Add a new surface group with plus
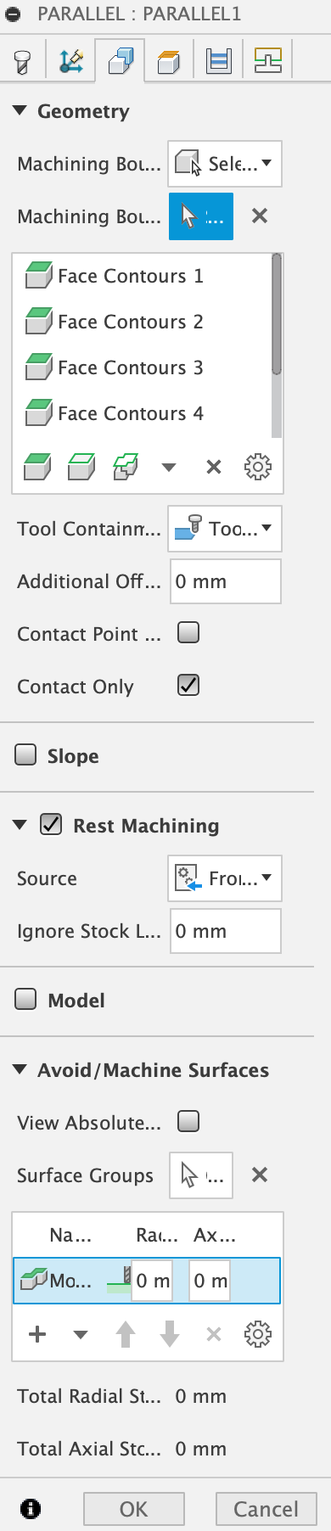This screenshot has width=331, height=1531. [x=37, y=1335]
